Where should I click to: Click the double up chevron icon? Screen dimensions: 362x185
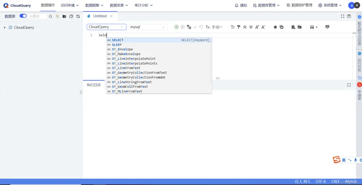[245, 27]
